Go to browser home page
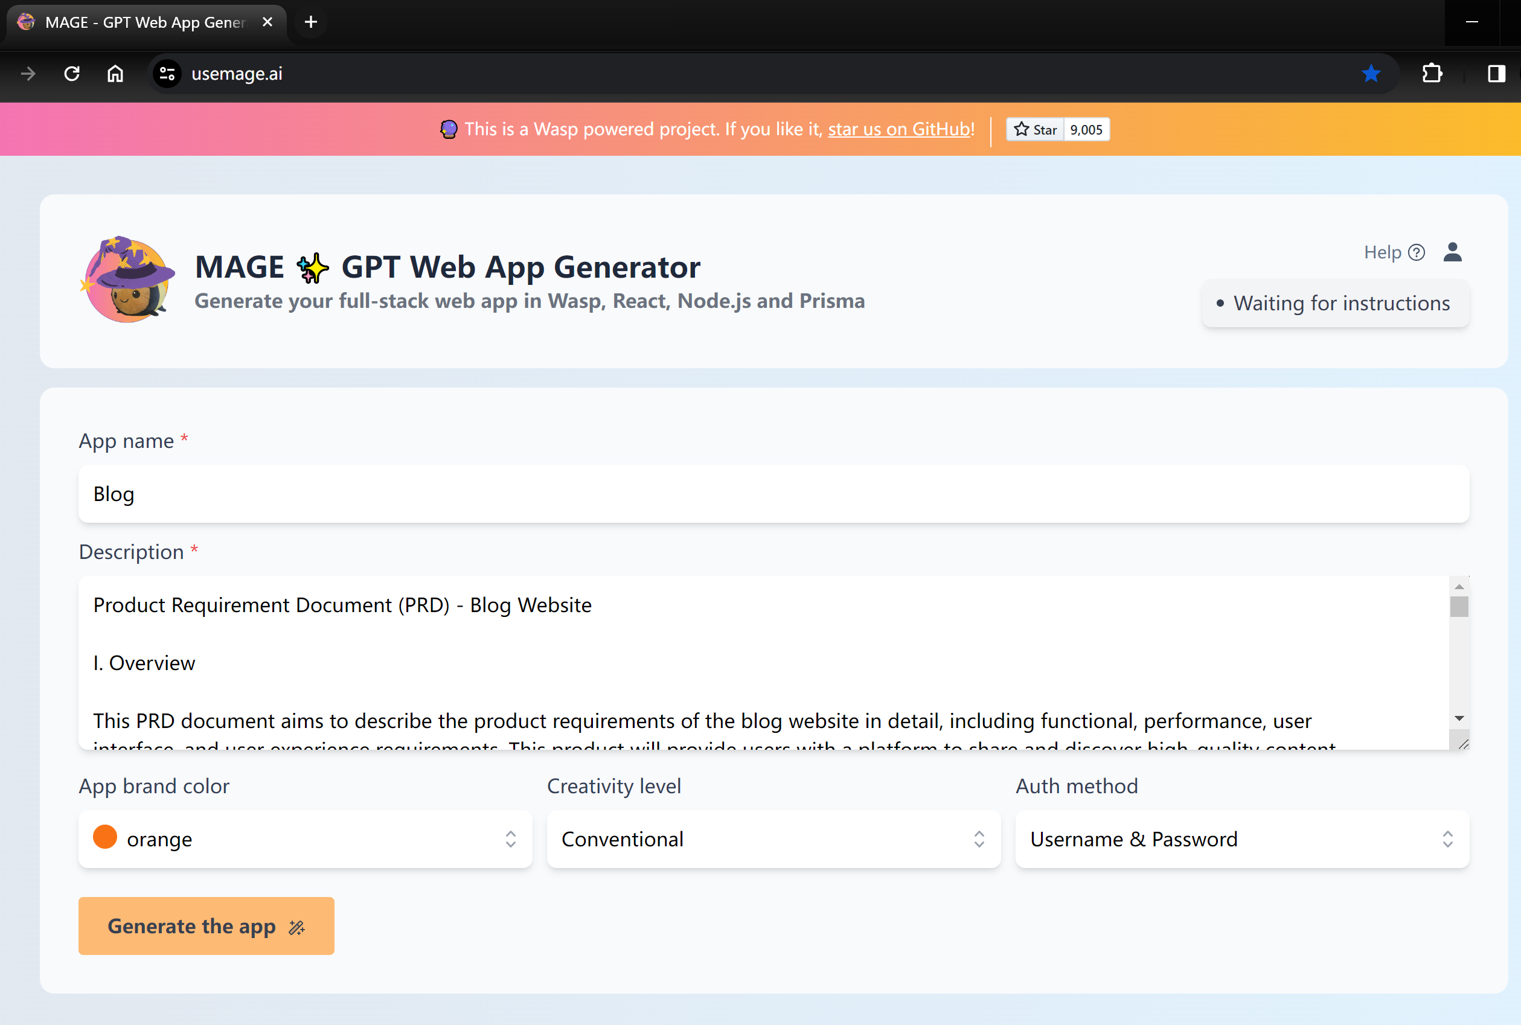Viewport: 1521px width, 1025px height. 115,74
